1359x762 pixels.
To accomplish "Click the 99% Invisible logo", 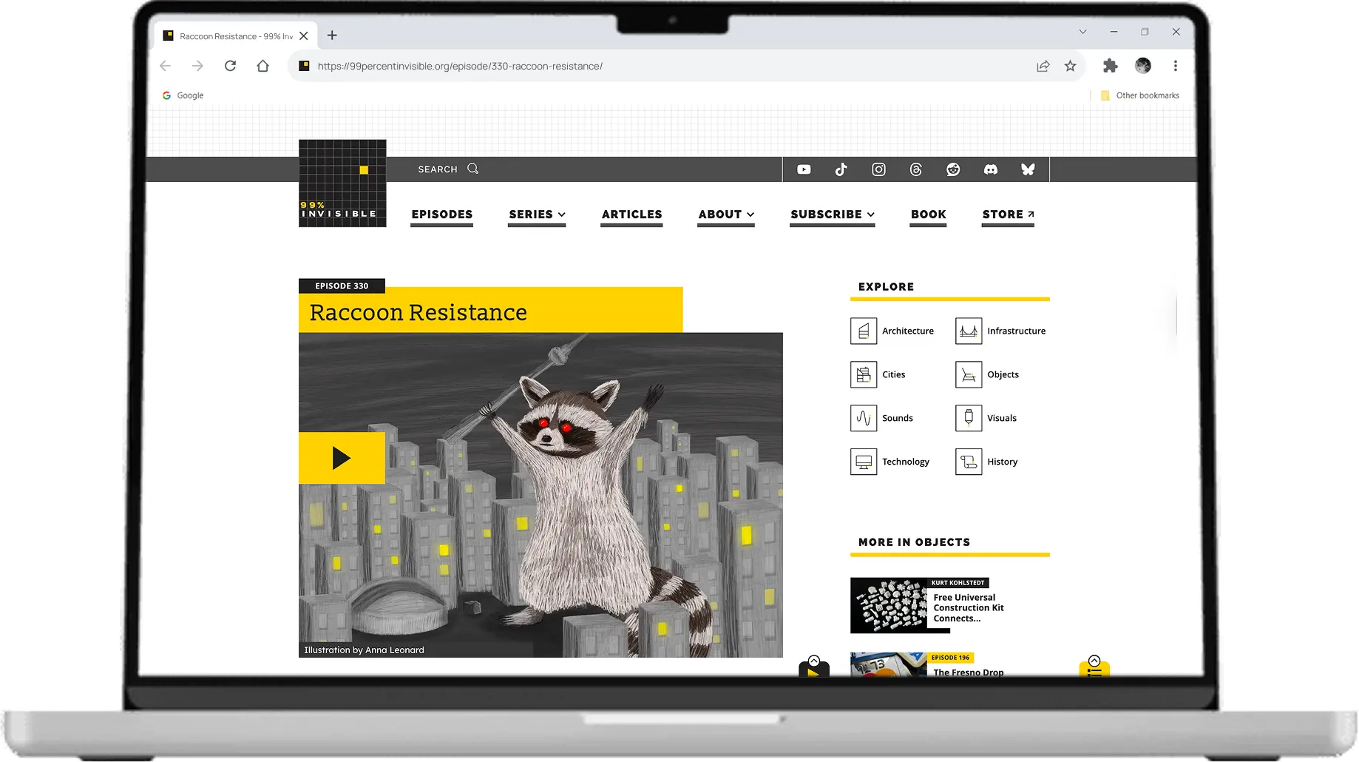I will pos(342,183).
